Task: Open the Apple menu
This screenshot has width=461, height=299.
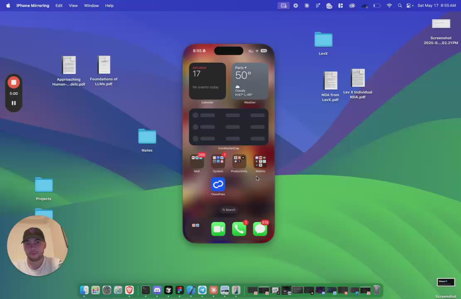Action: tap(8, 5)
